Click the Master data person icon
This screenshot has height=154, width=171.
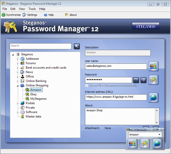[x=22, y=116]
